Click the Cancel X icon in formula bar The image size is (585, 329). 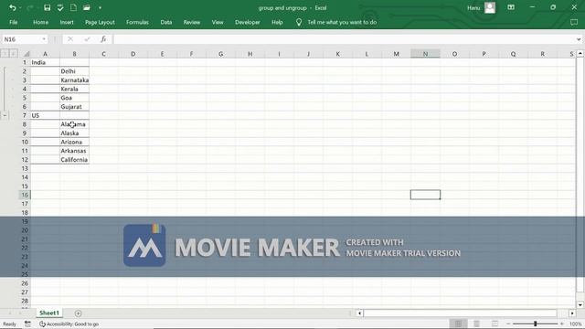click(x=70, y=39)
